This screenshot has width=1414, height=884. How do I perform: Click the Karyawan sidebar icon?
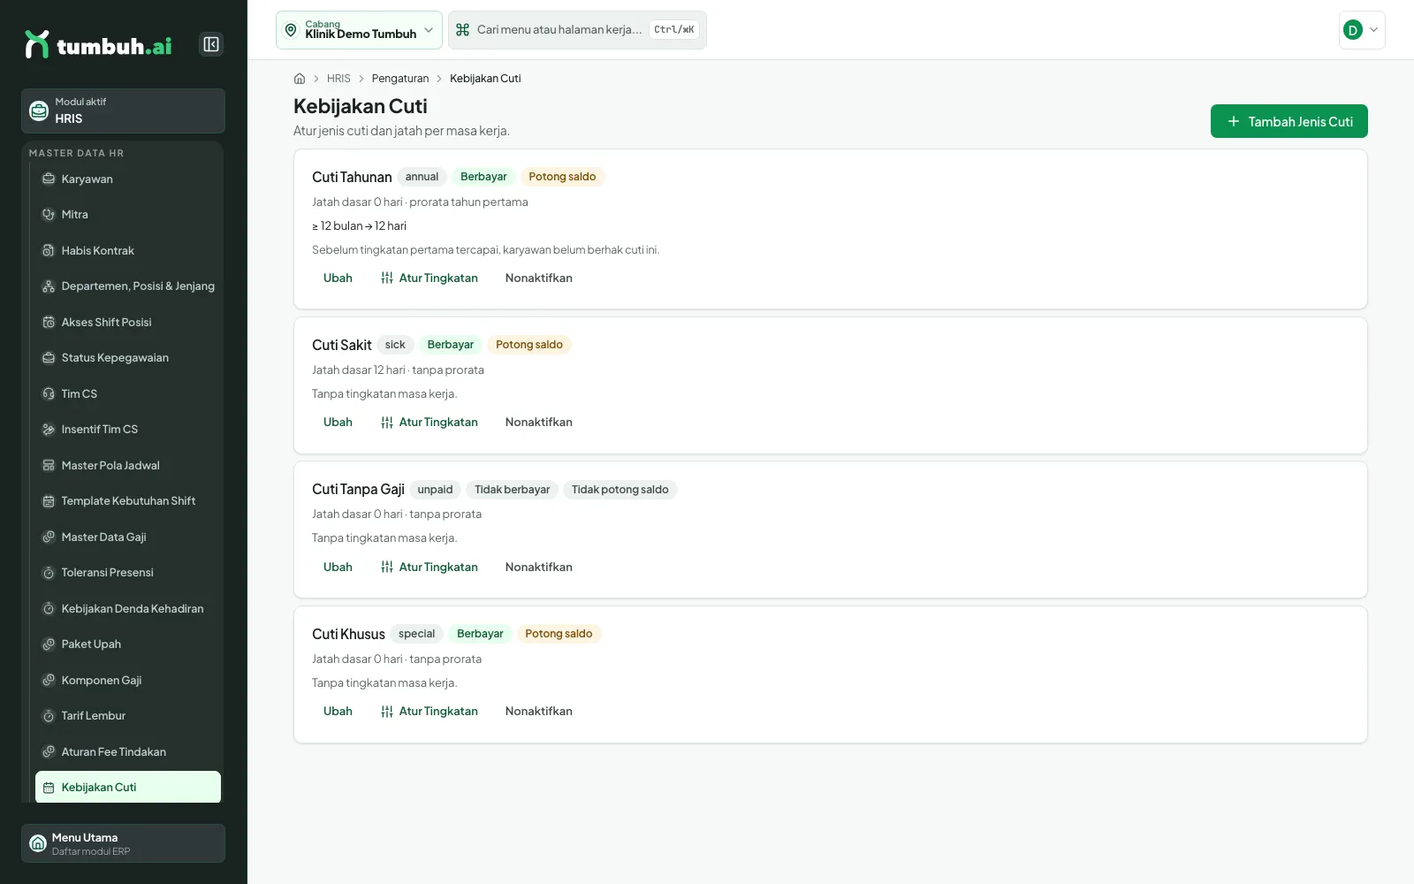[49, 179]
